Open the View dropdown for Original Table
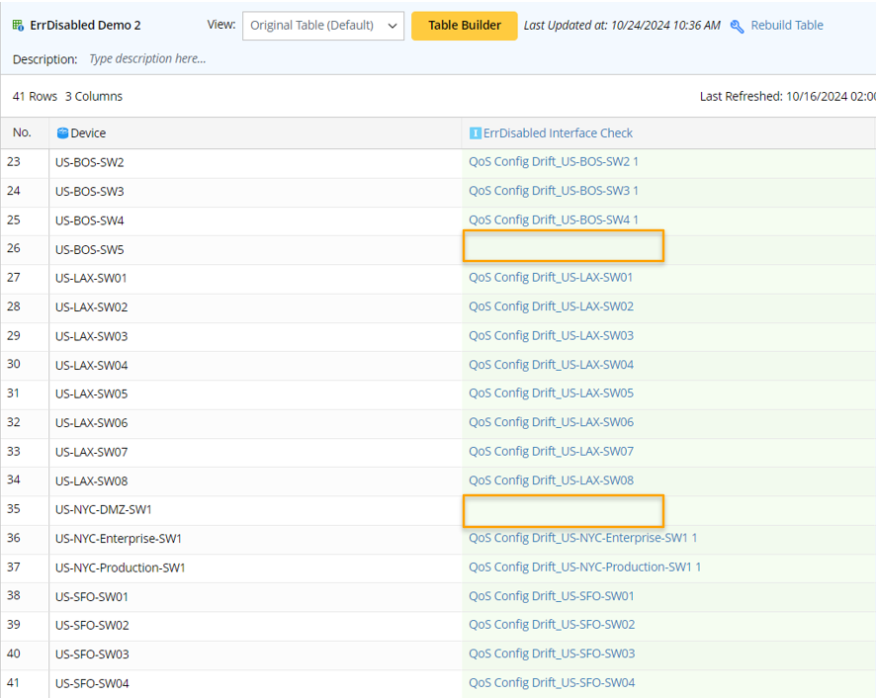The width and height of the screenshot is (876, 698). tap(322, 26)
